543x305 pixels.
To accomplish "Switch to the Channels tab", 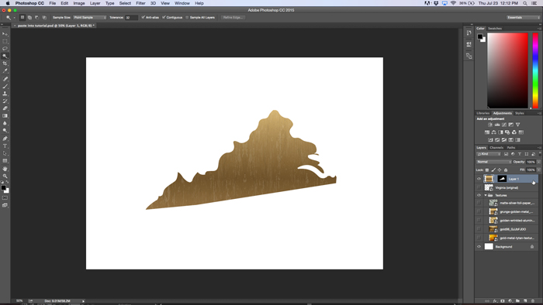I will click(x=496, y=148).
